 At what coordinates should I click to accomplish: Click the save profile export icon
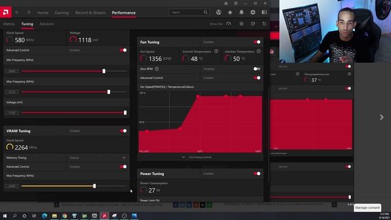coord(253,24)
